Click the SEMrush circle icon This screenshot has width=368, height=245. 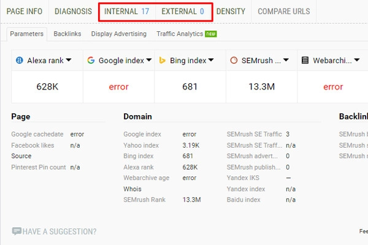[234, 60]
